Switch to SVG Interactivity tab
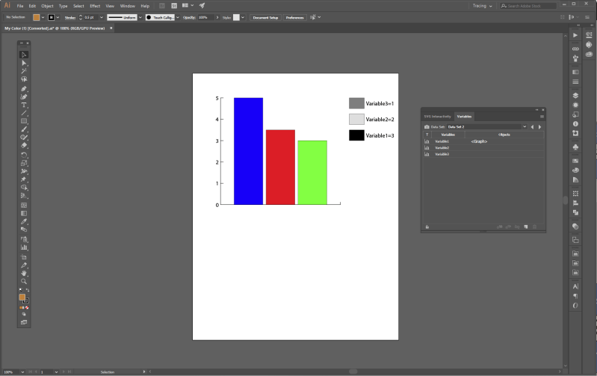597x376 pixels. (x=437, y=117)
